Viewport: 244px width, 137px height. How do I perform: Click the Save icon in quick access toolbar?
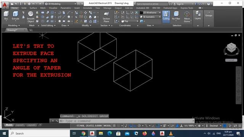coord(21,4)
